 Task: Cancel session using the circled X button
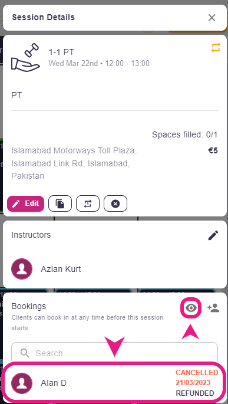click(x=115, y=203)
